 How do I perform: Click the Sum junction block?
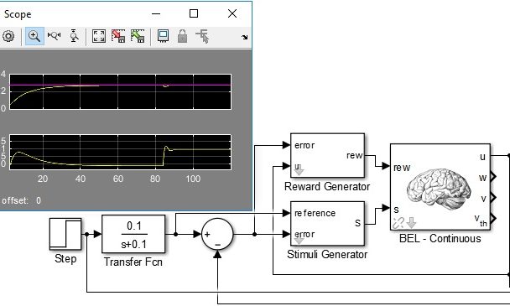(x=217, y=234)
